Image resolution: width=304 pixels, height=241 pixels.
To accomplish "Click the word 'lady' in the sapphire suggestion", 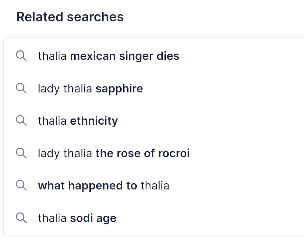I will pos(49,89).
